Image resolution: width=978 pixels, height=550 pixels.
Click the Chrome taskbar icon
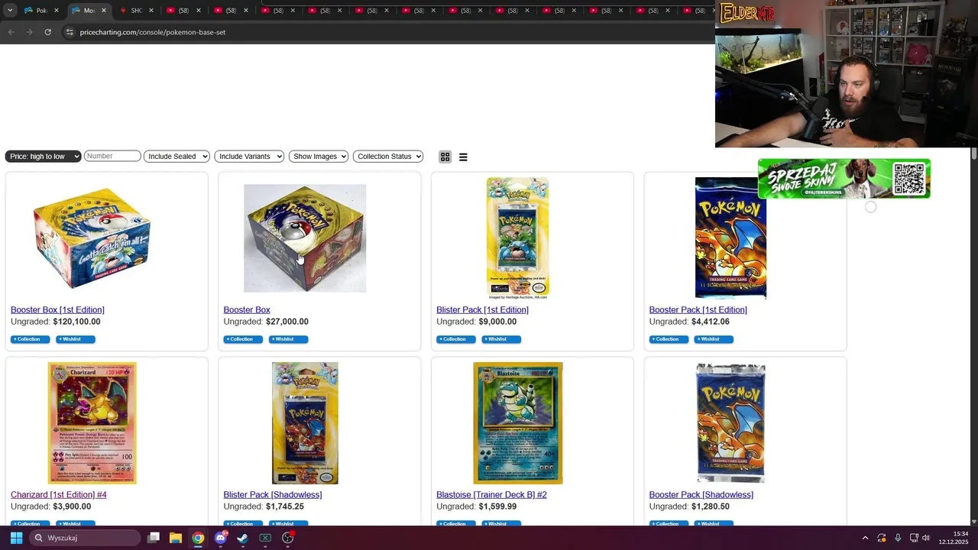click(x=198, y=538)
